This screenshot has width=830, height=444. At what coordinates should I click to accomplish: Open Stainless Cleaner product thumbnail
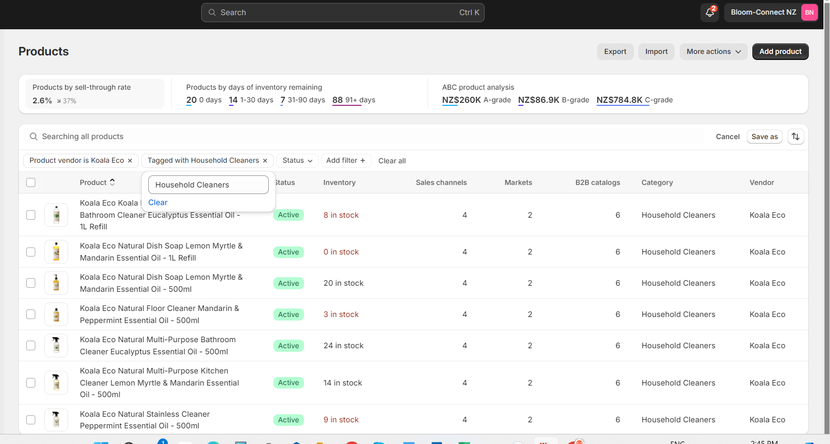(56, 420)
